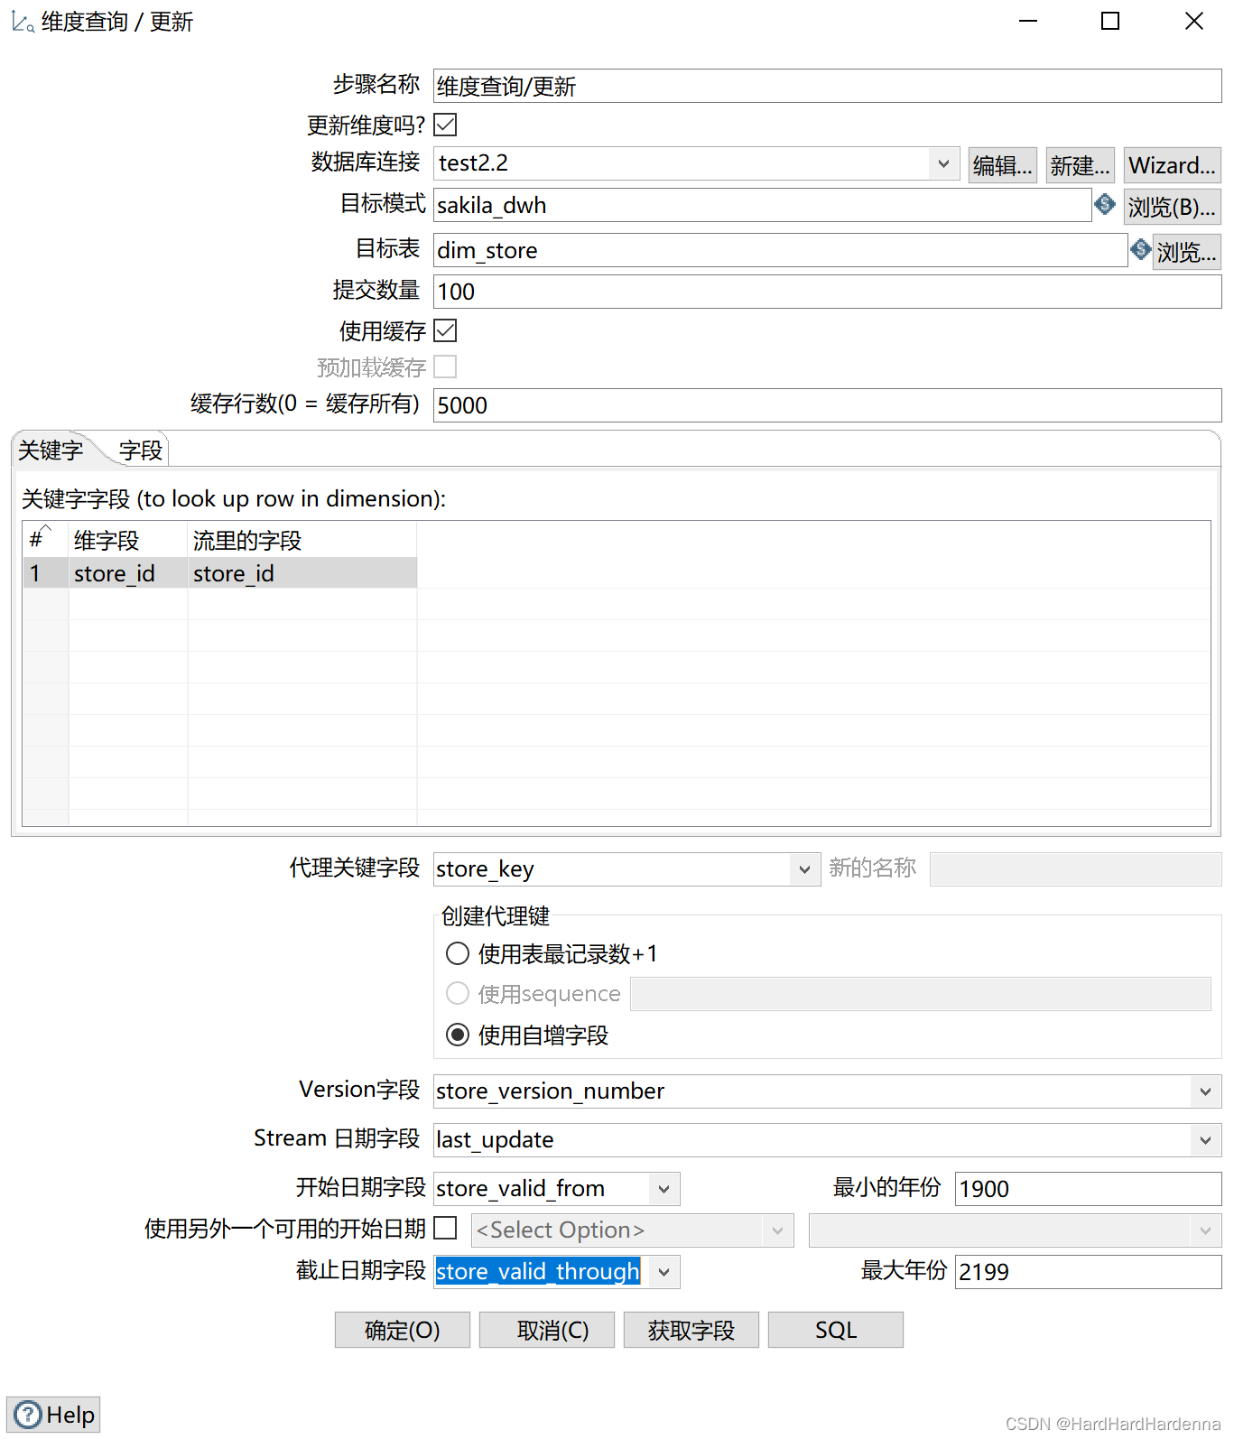Open the database connection dropdown
Screen dimensions: 1234x1439
tap(943, 163)
